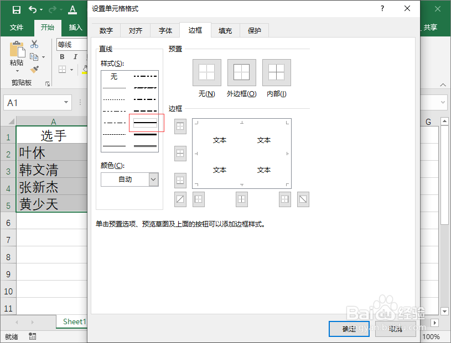Click the Copy icon in ribbon
This screenshot has width=451, height=343.
pos(34,57)
